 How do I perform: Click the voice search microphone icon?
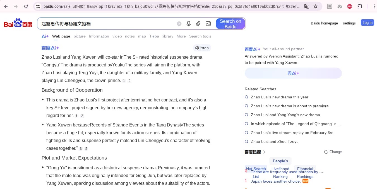click(189, 24)
